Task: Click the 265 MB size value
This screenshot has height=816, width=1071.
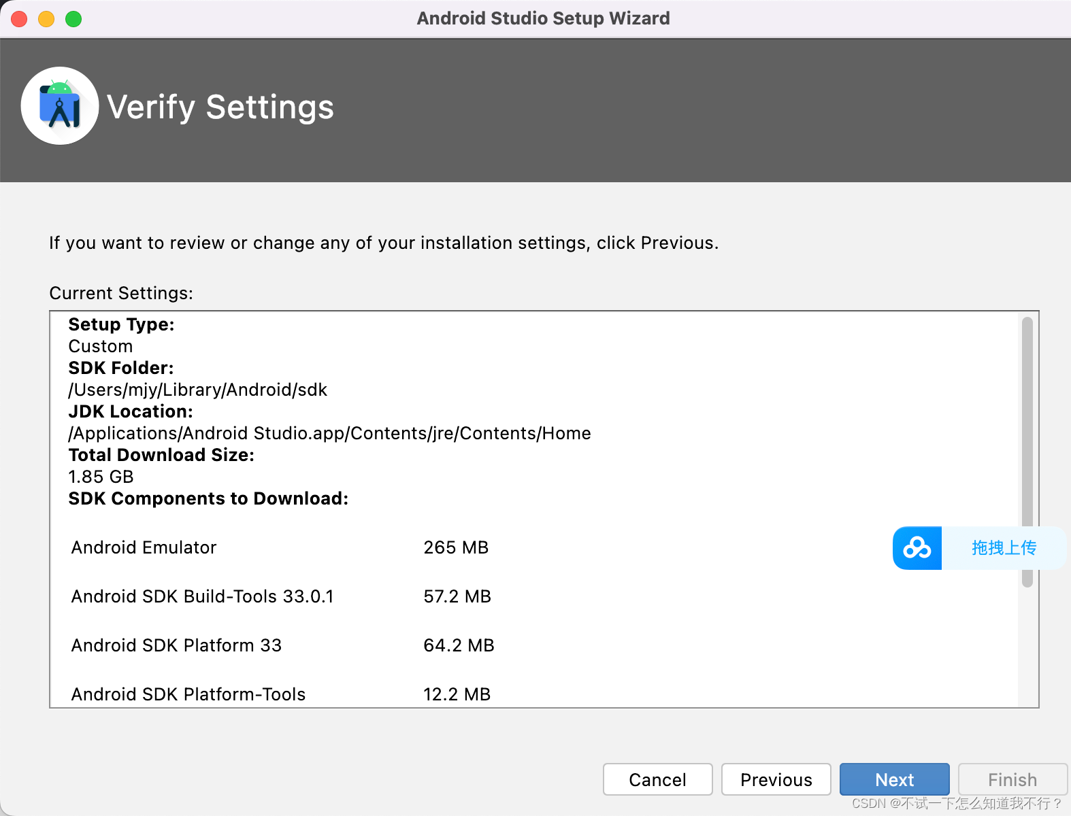Action: point(456,547)
